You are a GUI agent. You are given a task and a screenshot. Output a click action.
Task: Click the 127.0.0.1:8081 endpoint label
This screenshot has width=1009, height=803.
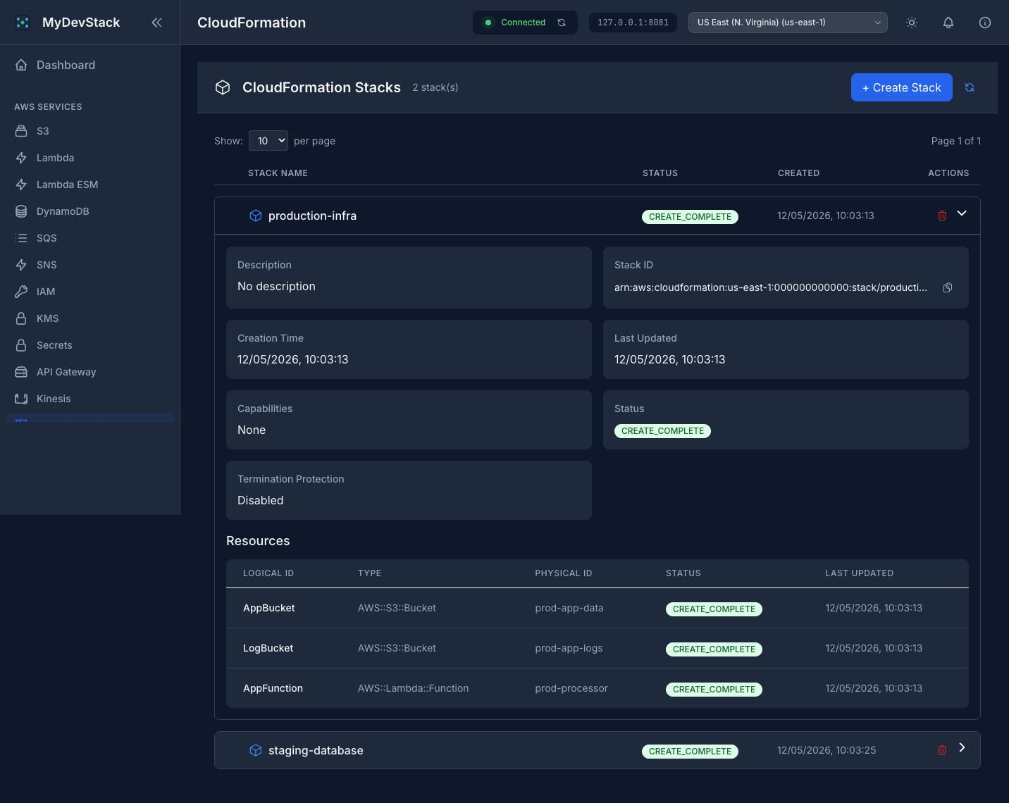coord(633,23)
